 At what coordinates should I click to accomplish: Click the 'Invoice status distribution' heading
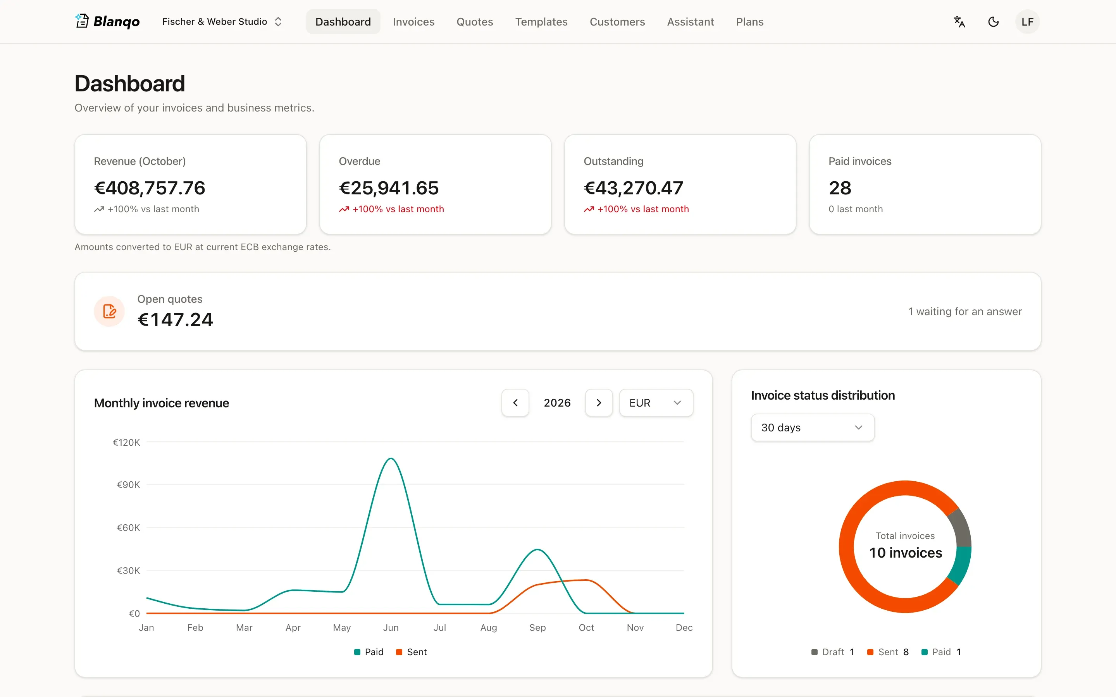click(x=823, y=395)
